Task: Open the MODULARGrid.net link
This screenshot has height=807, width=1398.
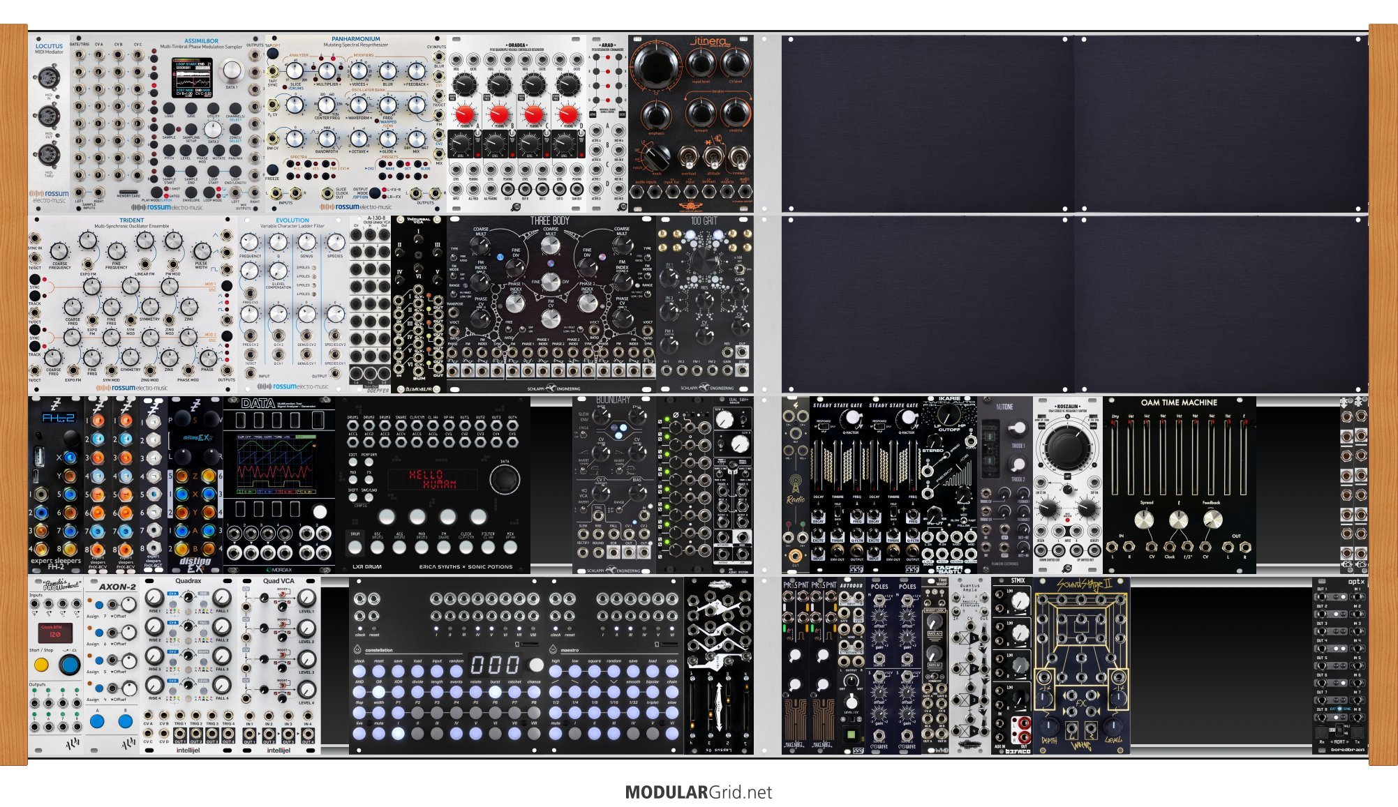Action: (699, 792)
